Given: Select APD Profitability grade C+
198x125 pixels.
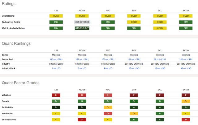Looking at the screenshot, I should point(108,107).
